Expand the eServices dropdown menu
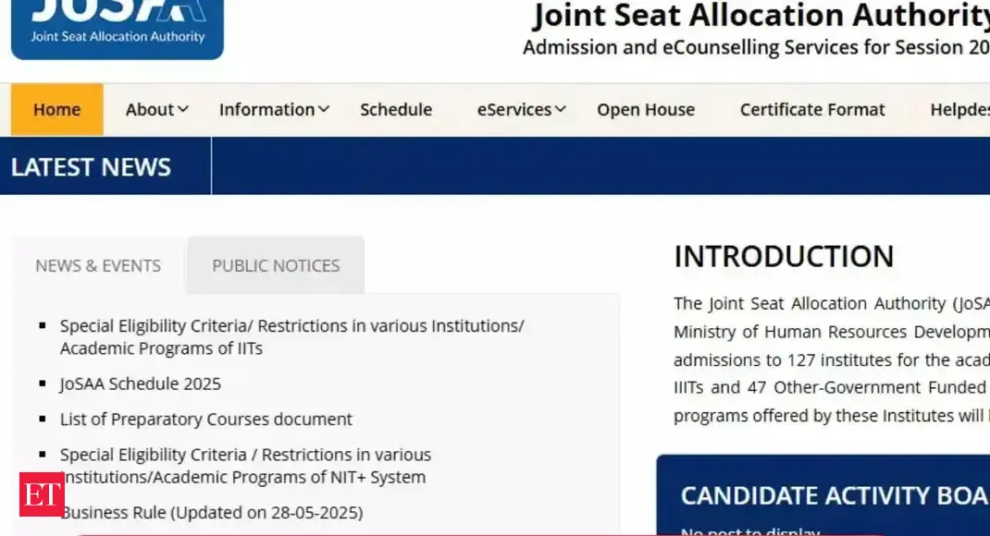 coord(521,110)
